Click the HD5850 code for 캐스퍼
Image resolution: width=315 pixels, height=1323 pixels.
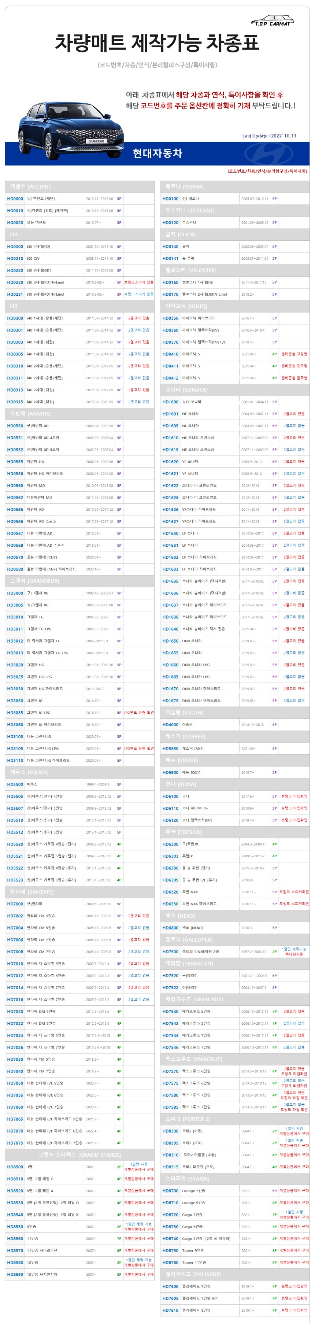click(x=170, y=748)
